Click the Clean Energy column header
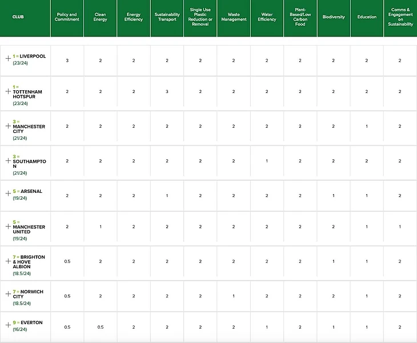The height and width of the screenshot is (343, 417). [101, 17]
